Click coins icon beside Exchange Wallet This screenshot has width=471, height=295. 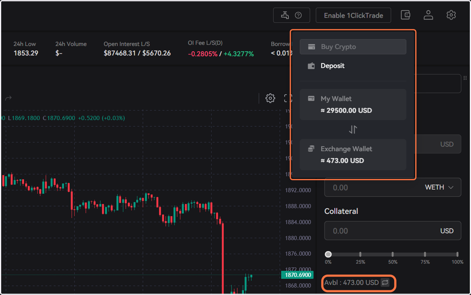[311, 149]
